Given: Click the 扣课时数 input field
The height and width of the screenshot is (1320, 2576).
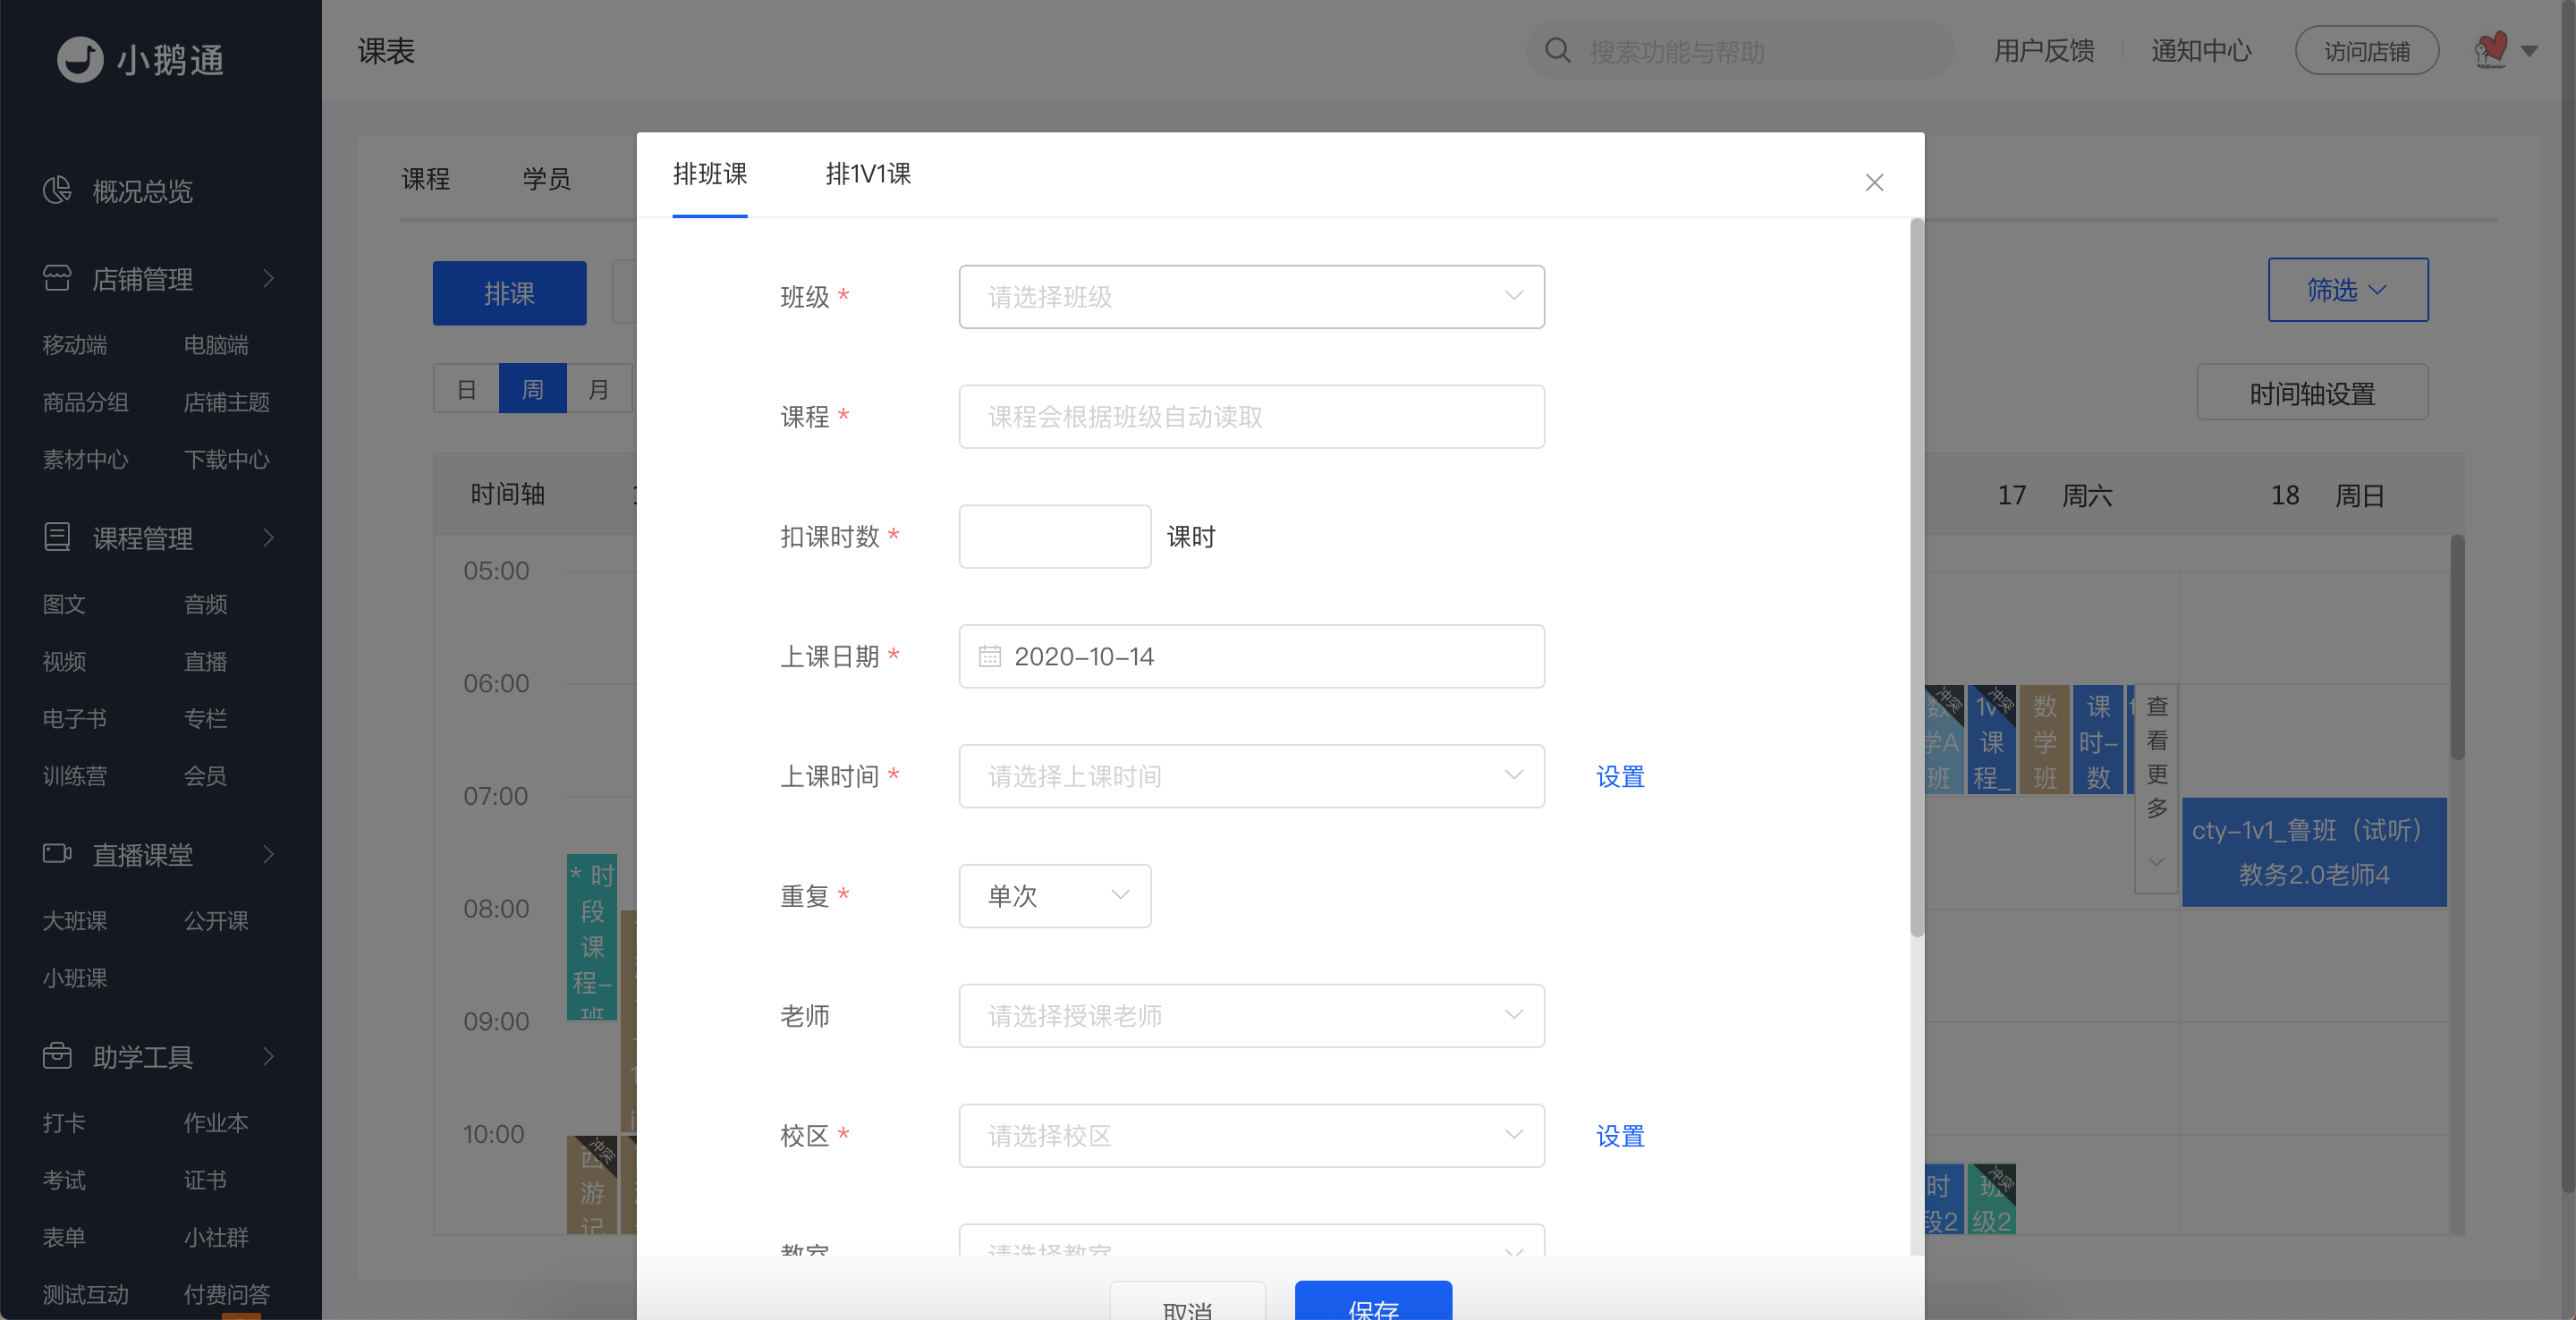Looking at the screenshot, I should point(1055,537).
